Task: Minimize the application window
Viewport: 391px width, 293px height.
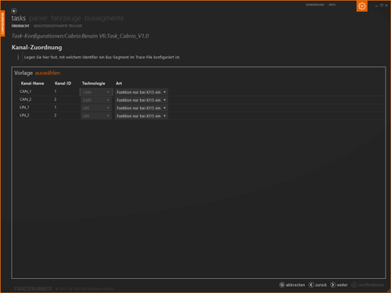Action: (376, 5)
